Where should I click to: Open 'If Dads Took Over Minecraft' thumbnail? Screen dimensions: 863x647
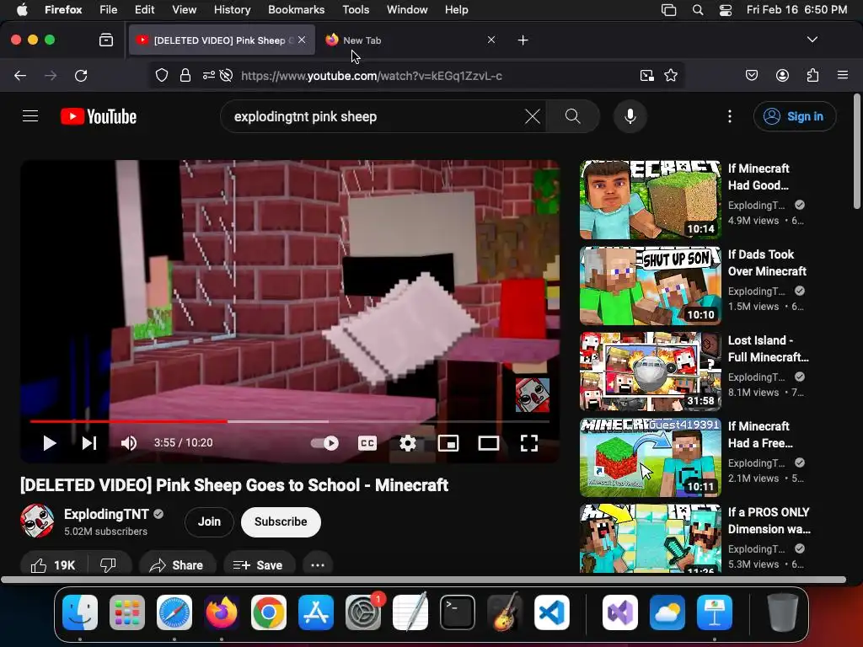tap(651, 286)
